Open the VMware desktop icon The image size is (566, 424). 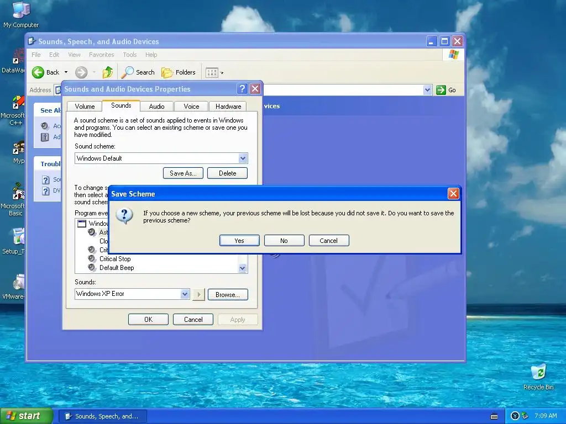point(14,287)
